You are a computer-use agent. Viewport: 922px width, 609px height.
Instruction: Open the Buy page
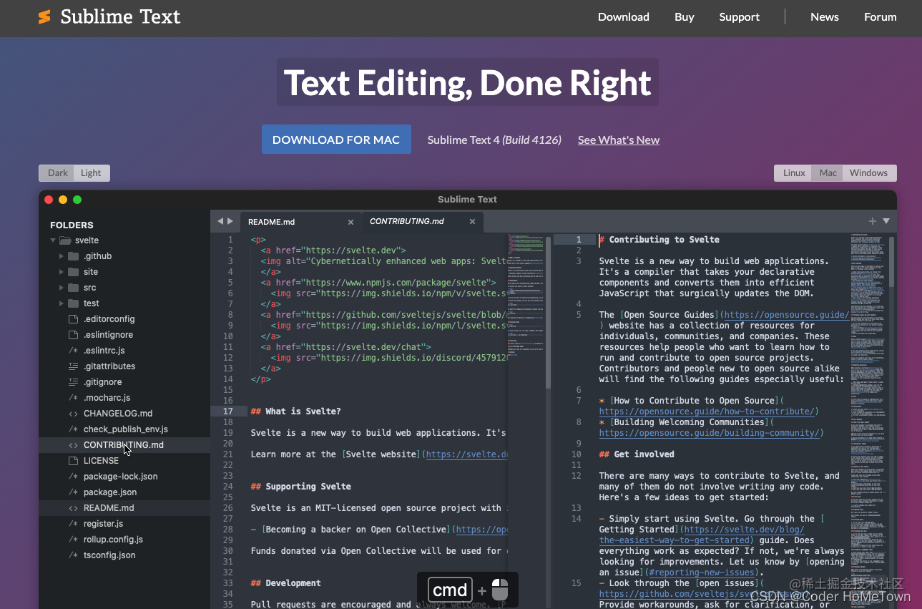(x=685, y=17)
